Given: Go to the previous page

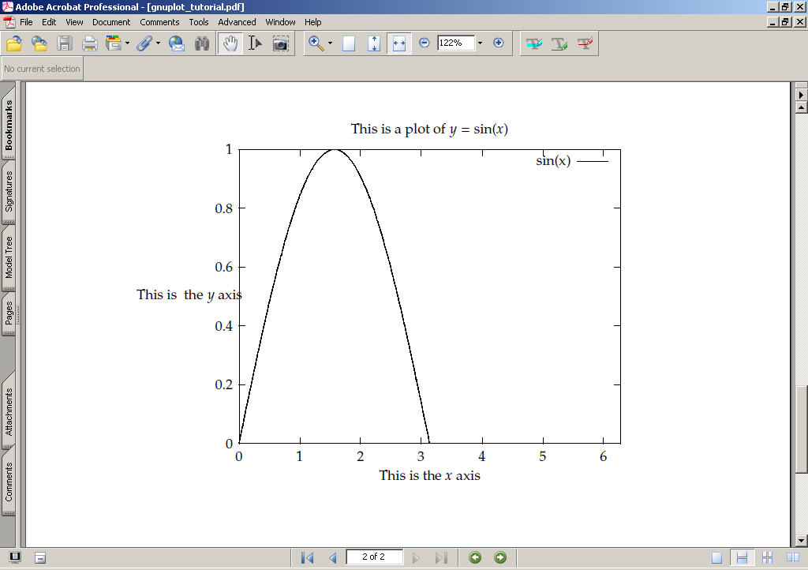Looking at the screenshot, I should point(332,557).
